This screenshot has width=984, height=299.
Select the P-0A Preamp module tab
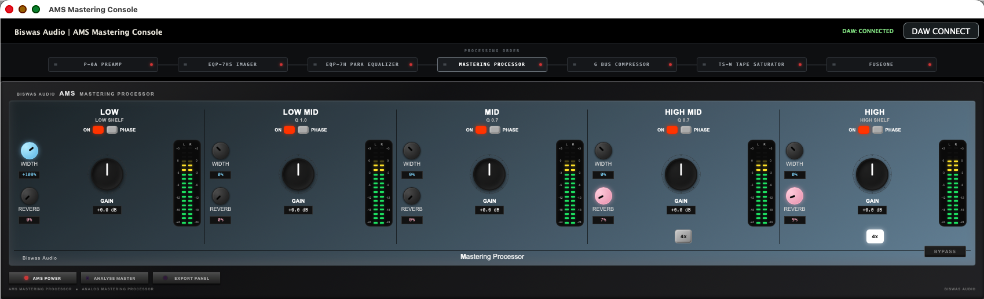point(103,64)
